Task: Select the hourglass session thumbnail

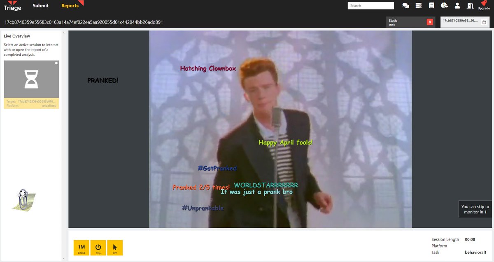Action: pyautogui.click(x=31, y=79)
